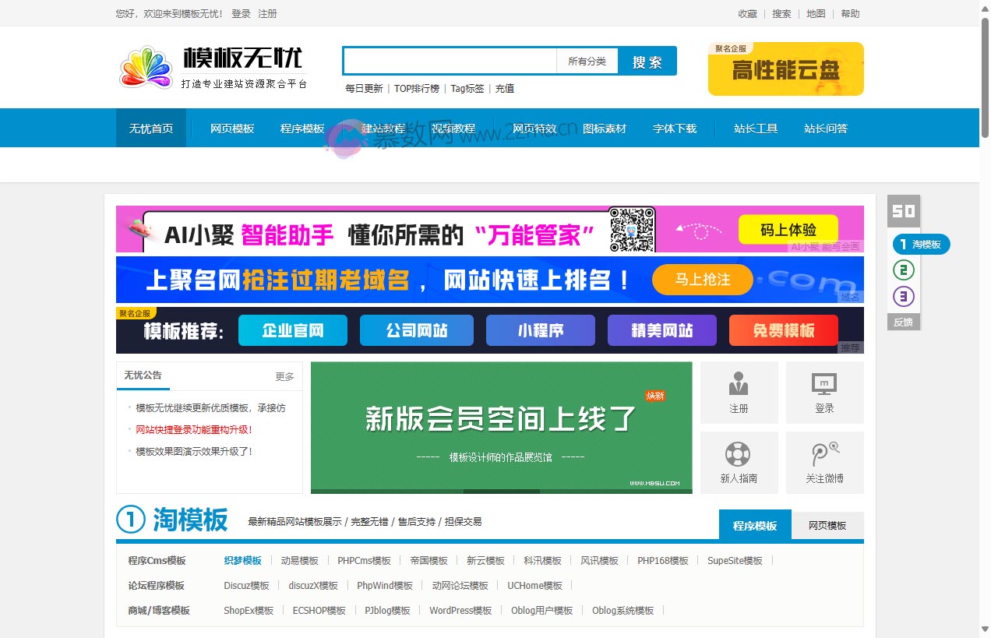Click the 模板无忧 peacock logo

(x=146, y=67)
